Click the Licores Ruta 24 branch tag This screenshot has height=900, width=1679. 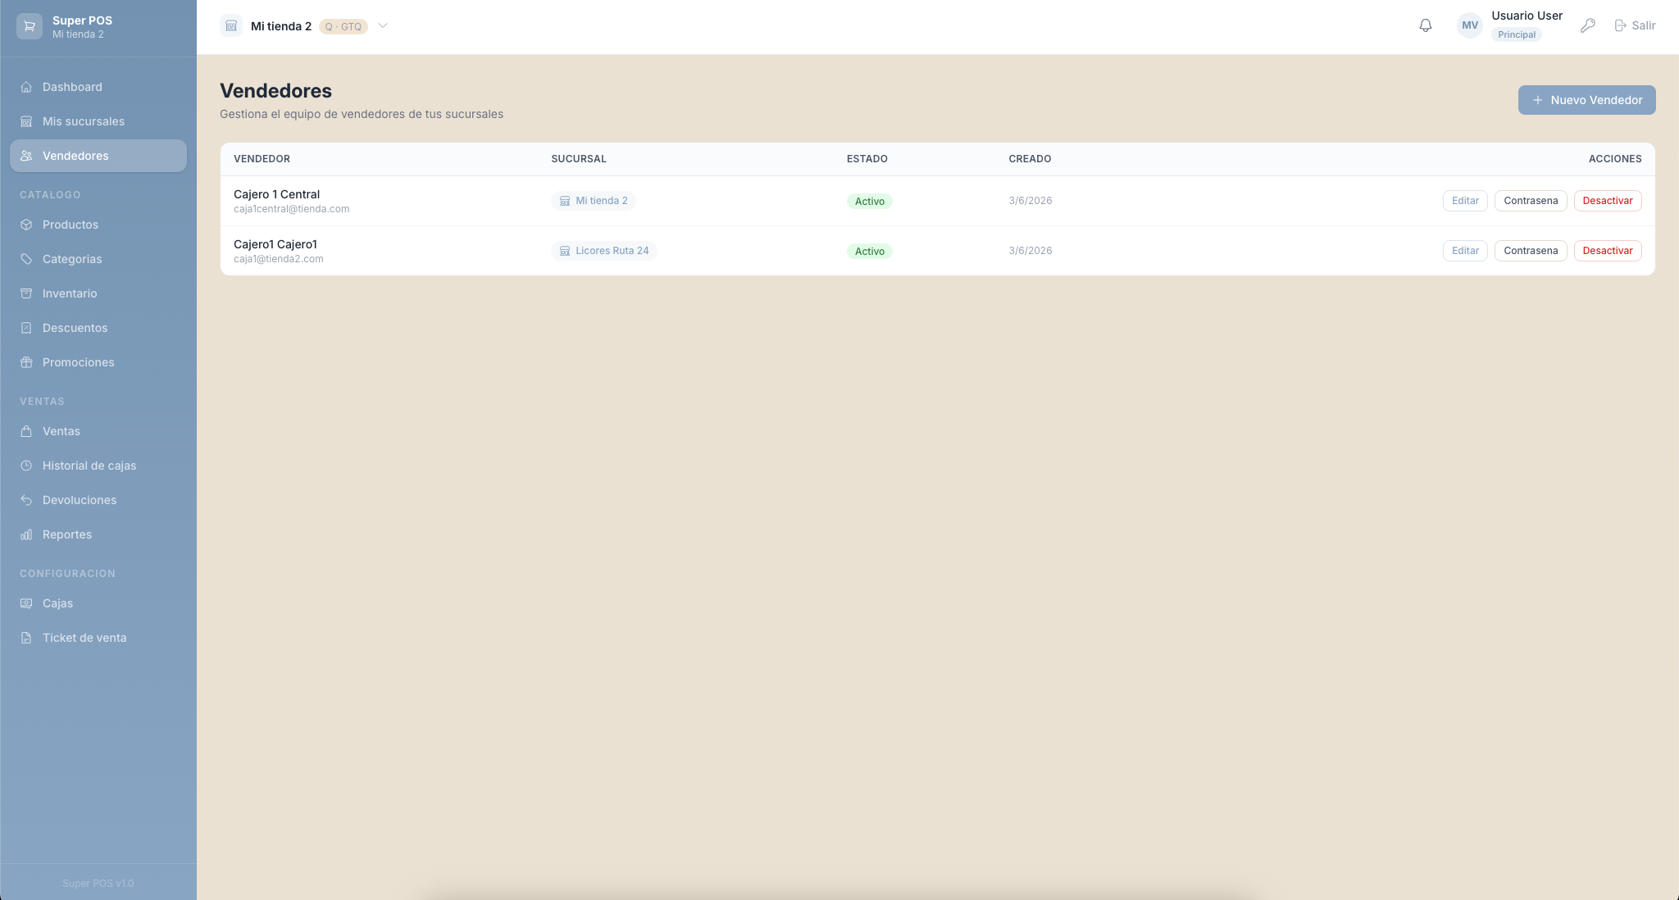tap(604, 251)
